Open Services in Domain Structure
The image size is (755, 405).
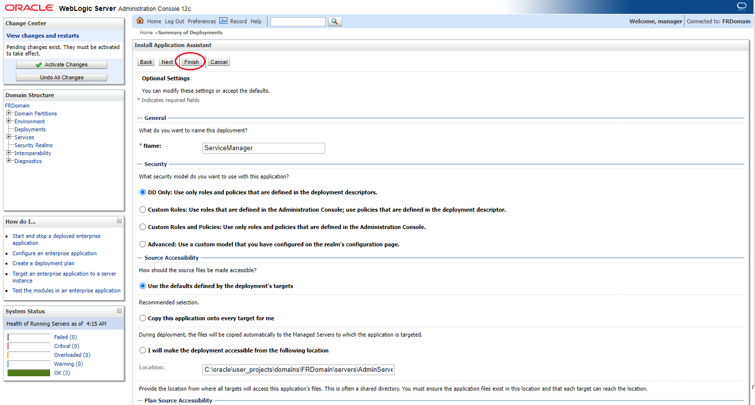pos(24,137)
